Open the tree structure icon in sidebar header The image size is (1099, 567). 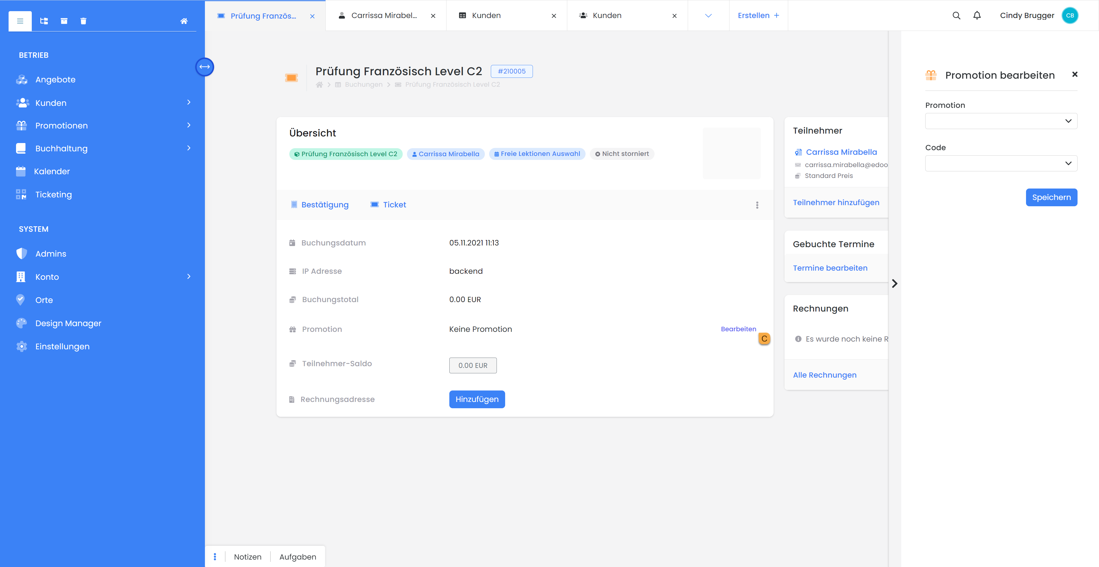44,21
